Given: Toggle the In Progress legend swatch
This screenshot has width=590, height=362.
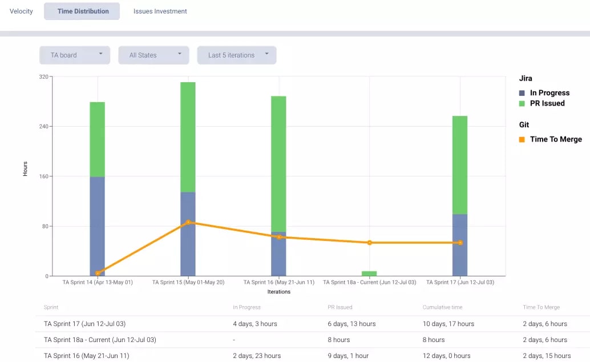Looking at the screenshot, I should (x=522, y=93).
